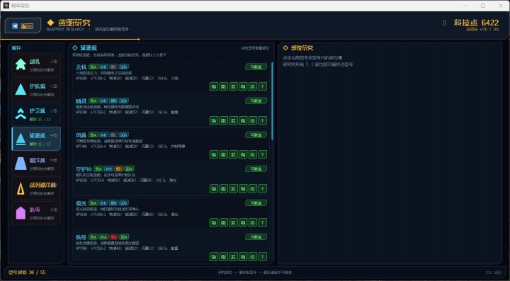Click the 武 weapon part for 守护神

(233, 188)
